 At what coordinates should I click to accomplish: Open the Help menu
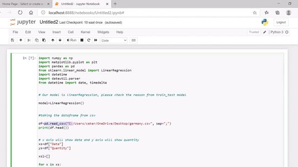[x=120, y=32]
